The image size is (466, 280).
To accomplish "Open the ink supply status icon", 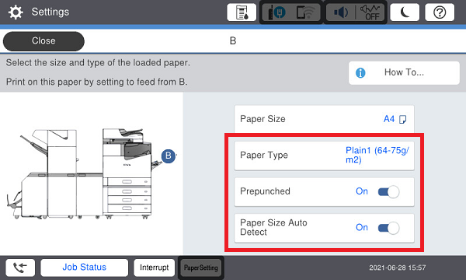I will (x=242, y=12).
